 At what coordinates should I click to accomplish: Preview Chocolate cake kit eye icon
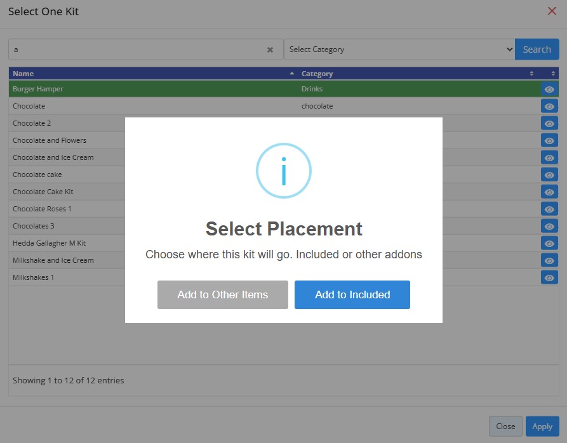pos(549,175)
